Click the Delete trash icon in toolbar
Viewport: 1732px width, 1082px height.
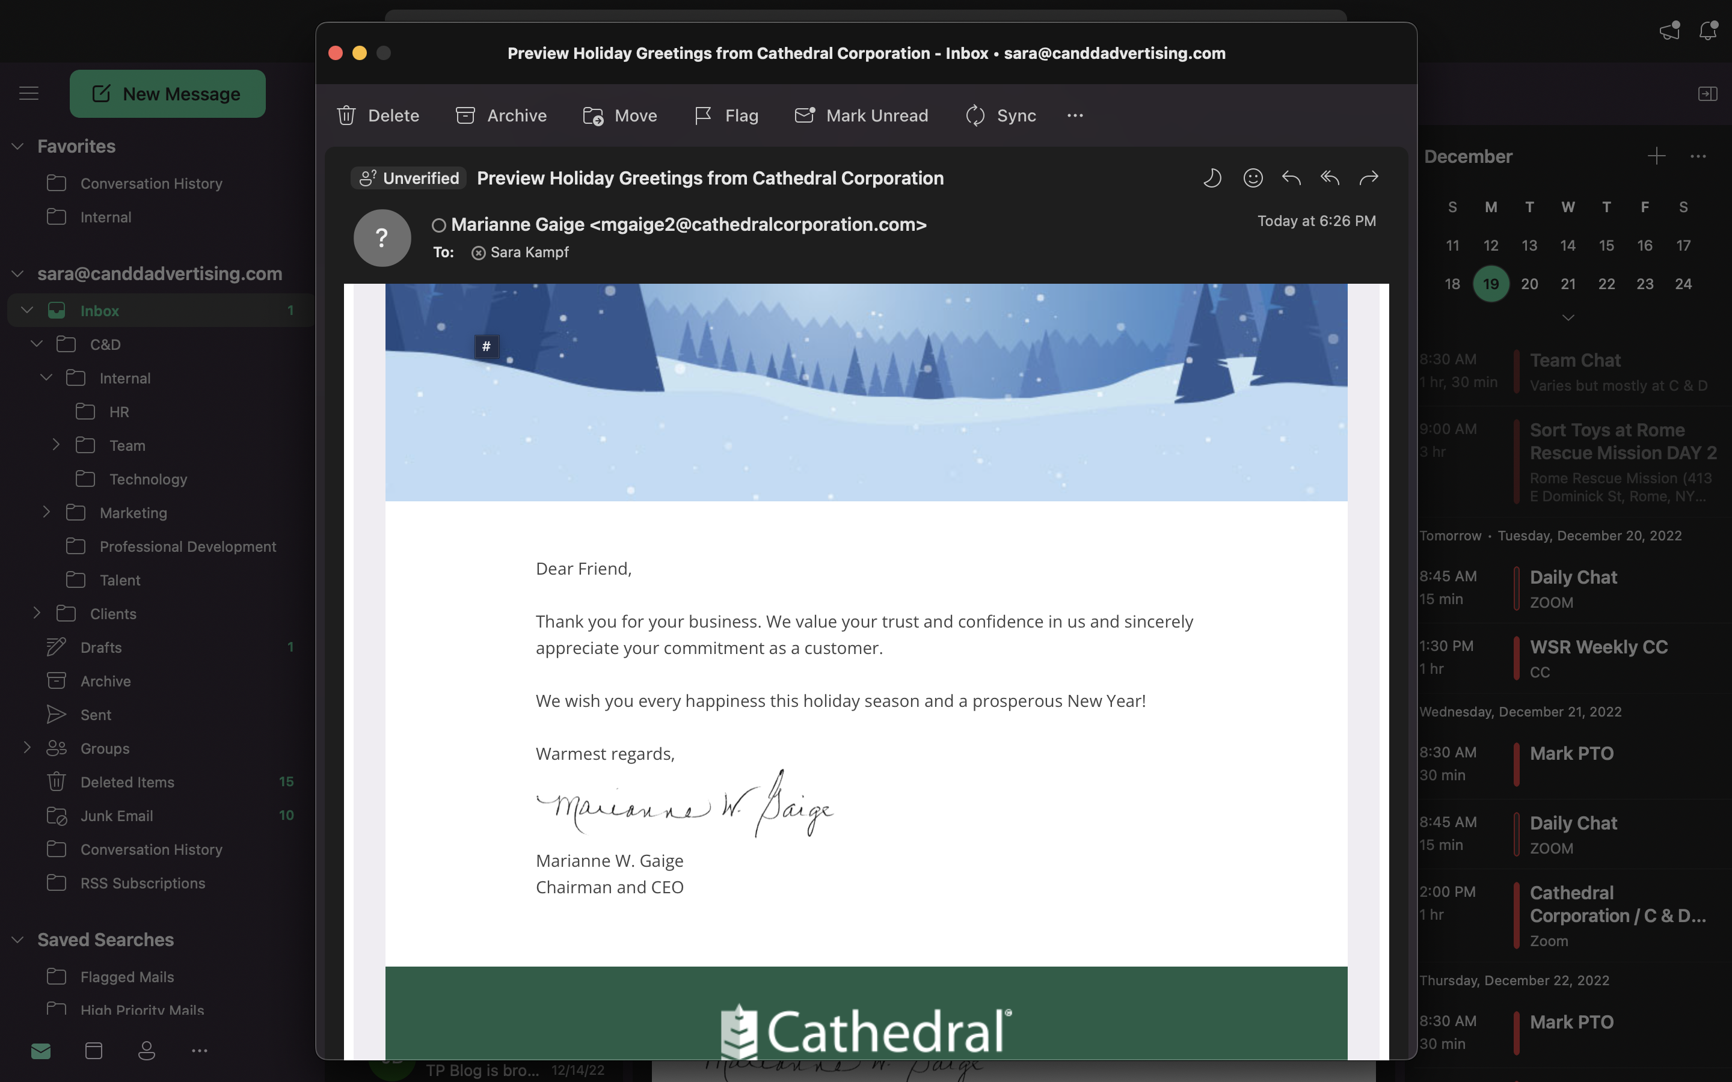[x=346, y=115]
